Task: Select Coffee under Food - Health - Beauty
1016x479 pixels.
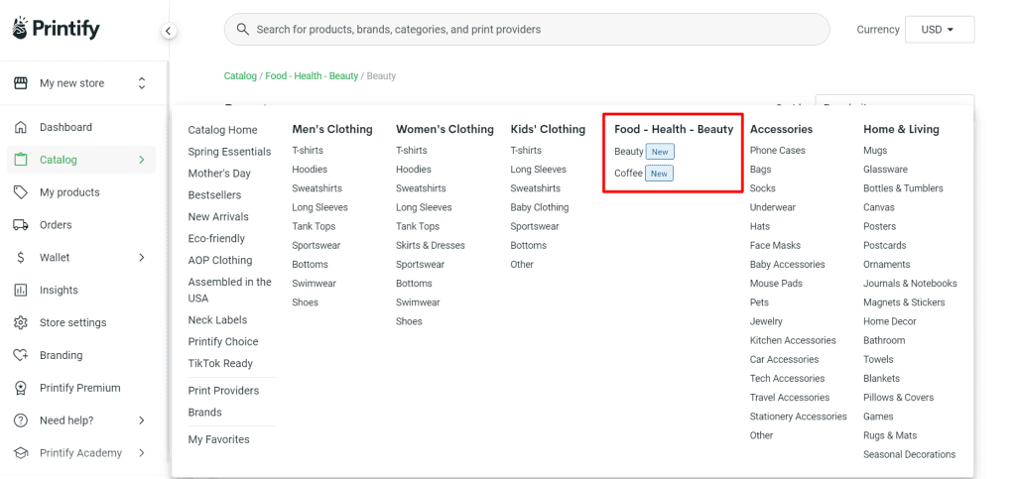Action: 628,173
